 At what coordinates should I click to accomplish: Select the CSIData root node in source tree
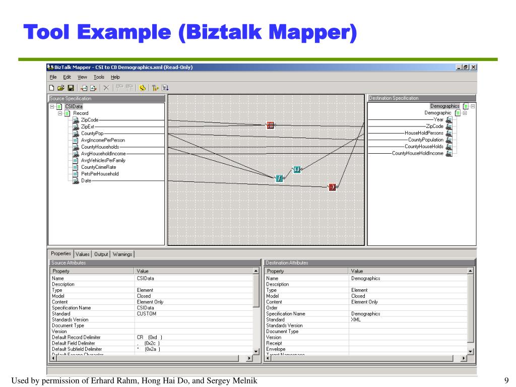click(74, 106)
